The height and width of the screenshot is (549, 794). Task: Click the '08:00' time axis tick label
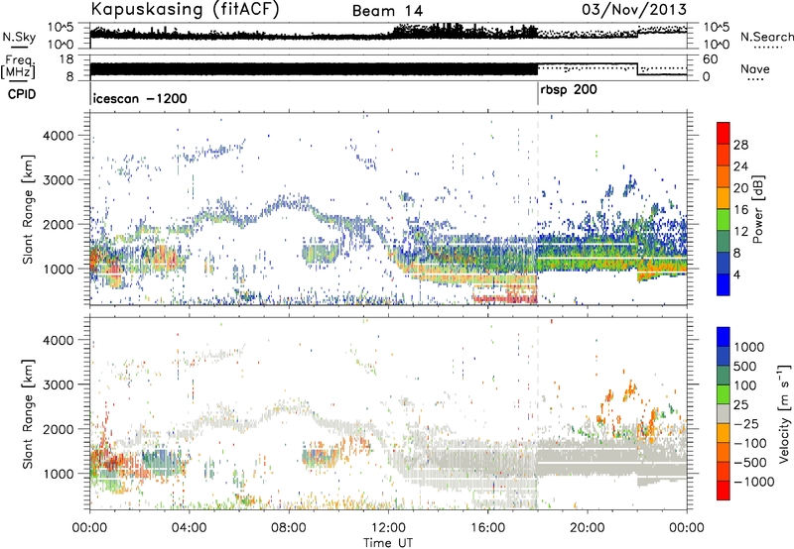point(289,528)
